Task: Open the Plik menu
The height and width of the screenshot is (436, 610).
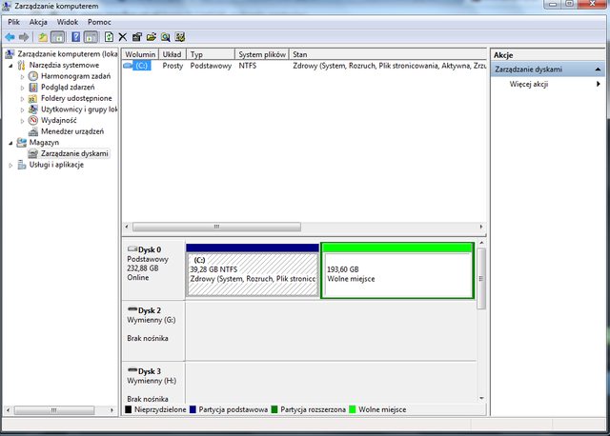Action: [x=13, y=22]
